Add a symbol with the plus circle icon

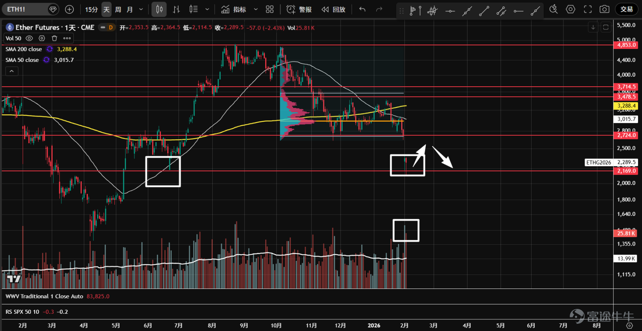point(69,9)
